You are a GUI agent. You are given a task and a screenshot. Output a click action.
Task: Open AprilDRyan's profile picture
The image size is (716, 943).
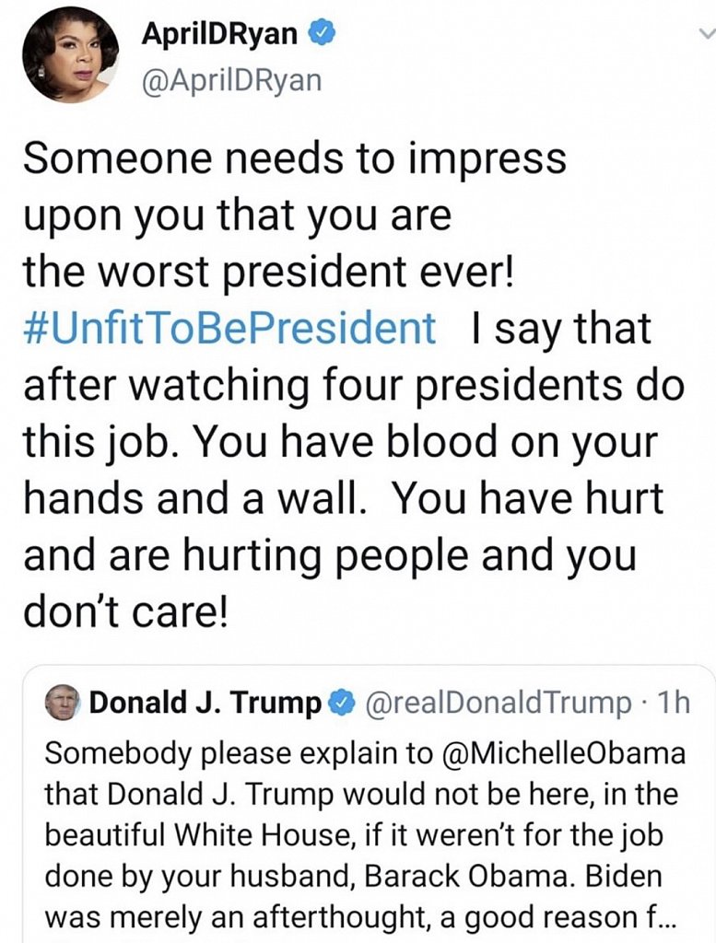[70, 57]
